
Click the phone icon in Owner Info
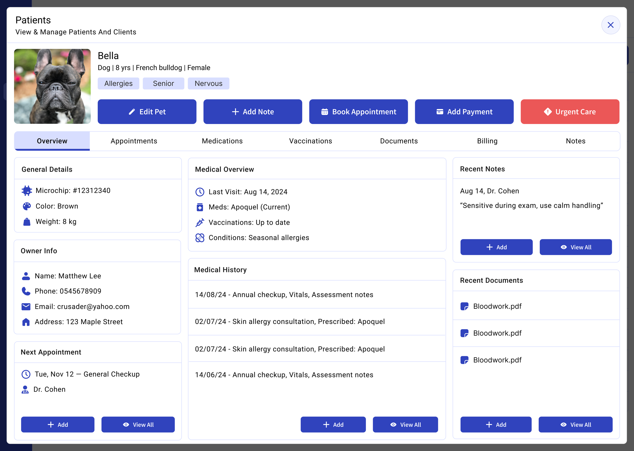[26, 291]
